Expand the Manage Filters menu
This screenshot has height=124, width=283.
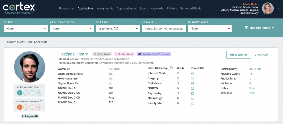[x=260, y=28]
